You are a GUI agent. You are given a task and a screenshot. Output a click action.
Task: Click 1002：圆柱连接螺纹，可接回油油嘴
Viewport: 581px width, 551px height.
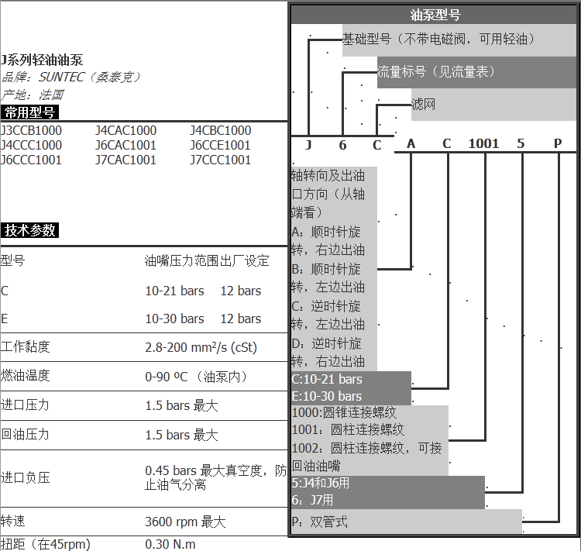click(367, 456)
